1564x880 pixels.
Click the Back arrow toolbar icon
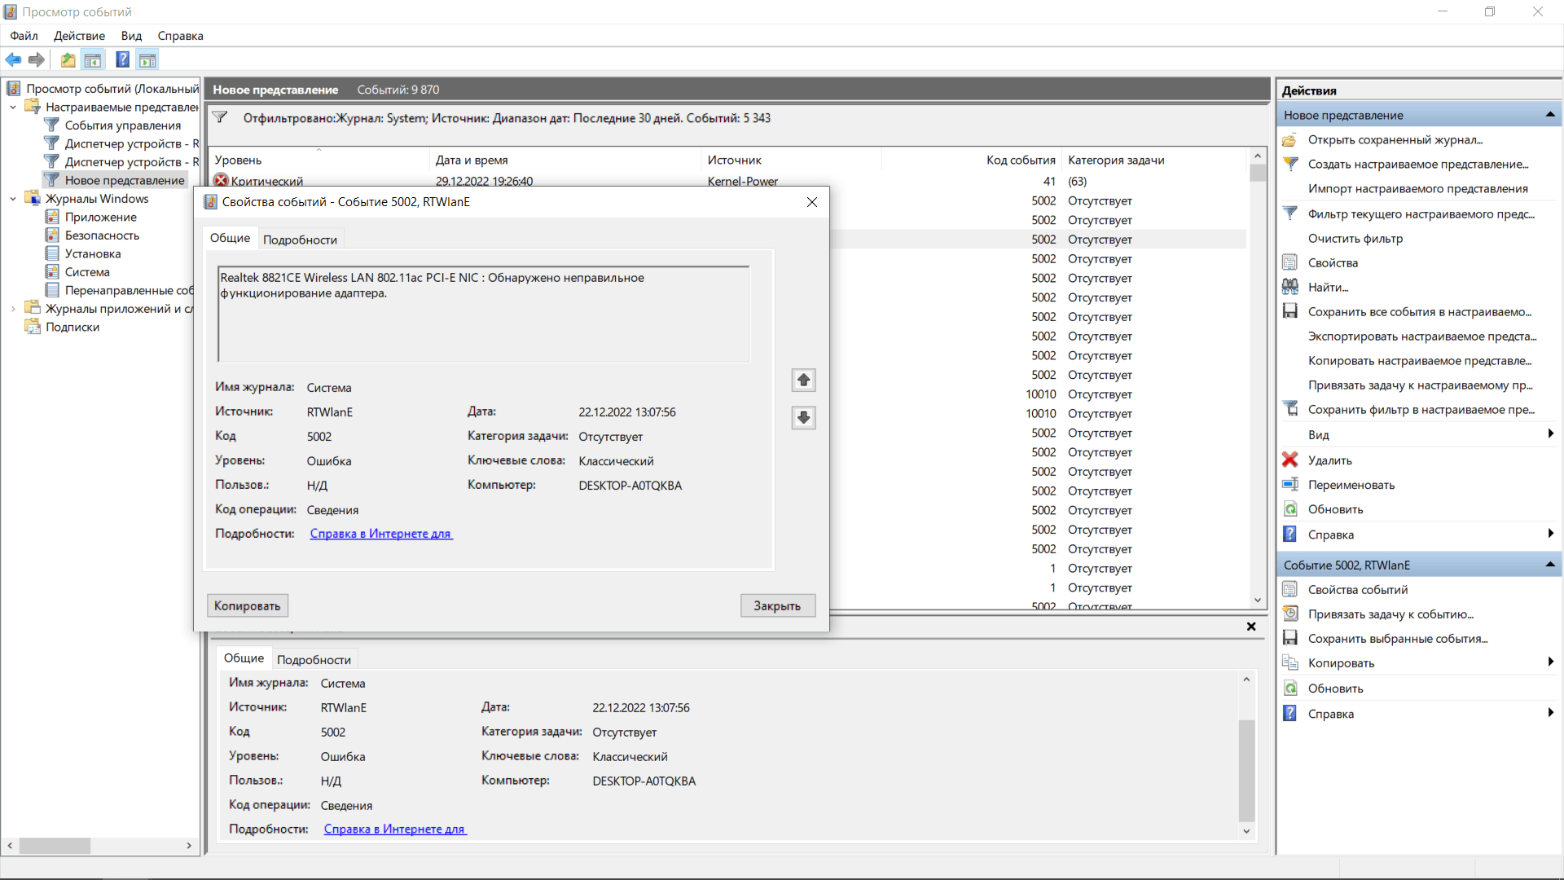13,59
